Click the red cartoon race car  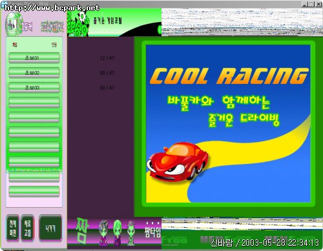[177, 161]
